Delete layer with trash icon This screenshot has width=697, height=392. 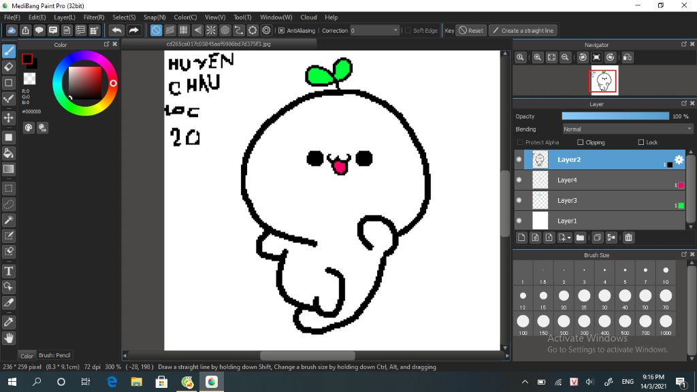[628, 238]
